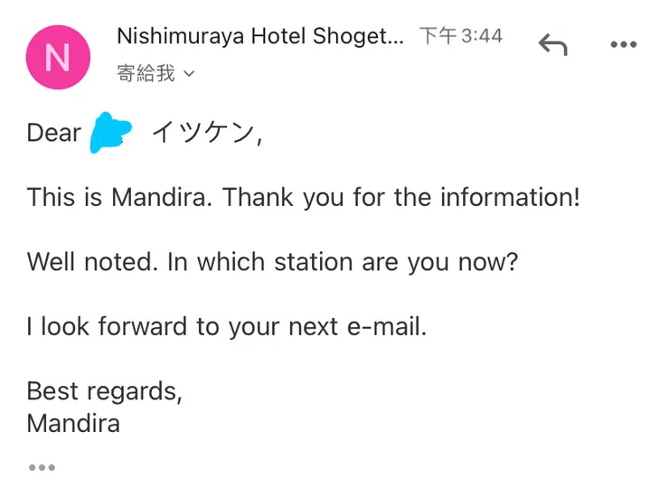The width and height of the screenshot is (669, 478).
Task: Open the three-dot more options menu
Action: coord(623,45)
